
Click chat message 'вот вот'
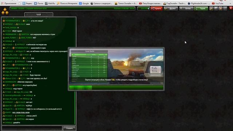tap(29, 102)
